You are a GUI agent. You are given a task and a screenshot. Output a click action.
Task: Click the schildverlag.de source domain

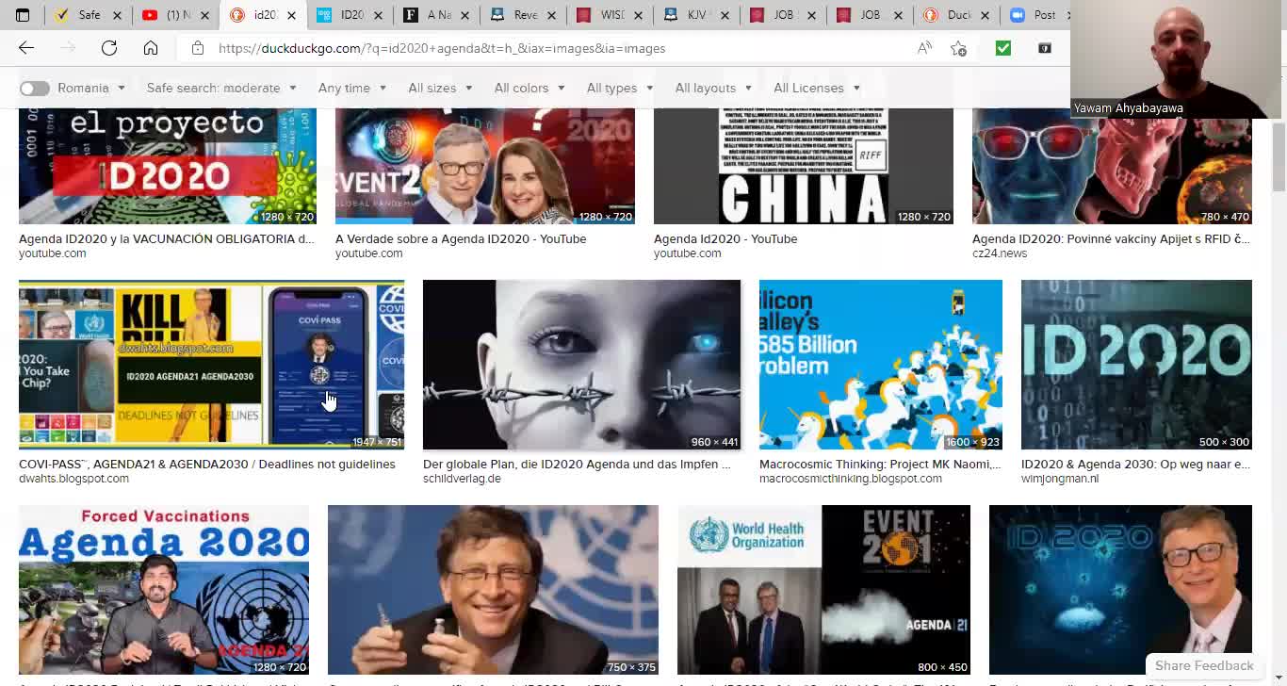point(462,479)
